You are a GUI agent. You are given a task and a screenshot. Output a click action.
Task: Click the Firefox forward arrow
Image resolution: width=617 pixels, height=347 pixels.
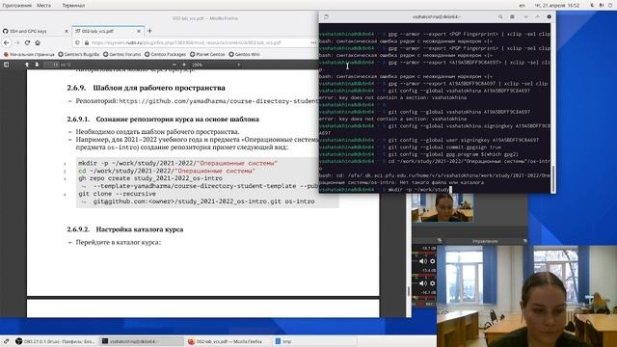click(17, 42)
